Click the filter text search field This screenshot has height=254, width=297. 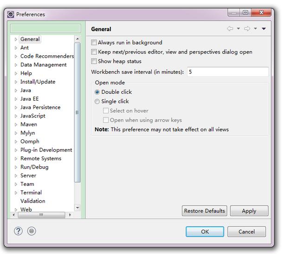click(45, 28)
